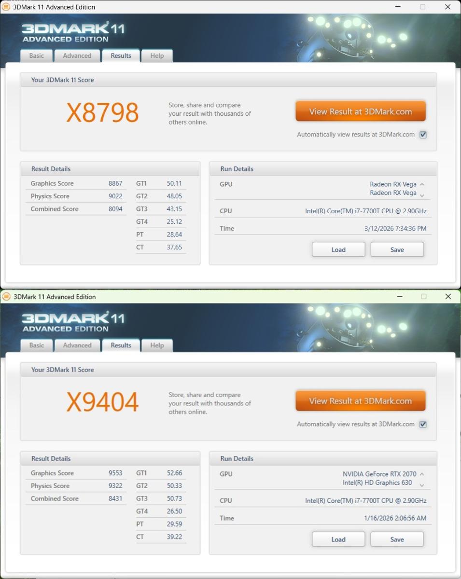This screenshot has width=461, height=579.
Task: Click the 3DMark app icon in top window title bar
Action: (x=6, y=7)
